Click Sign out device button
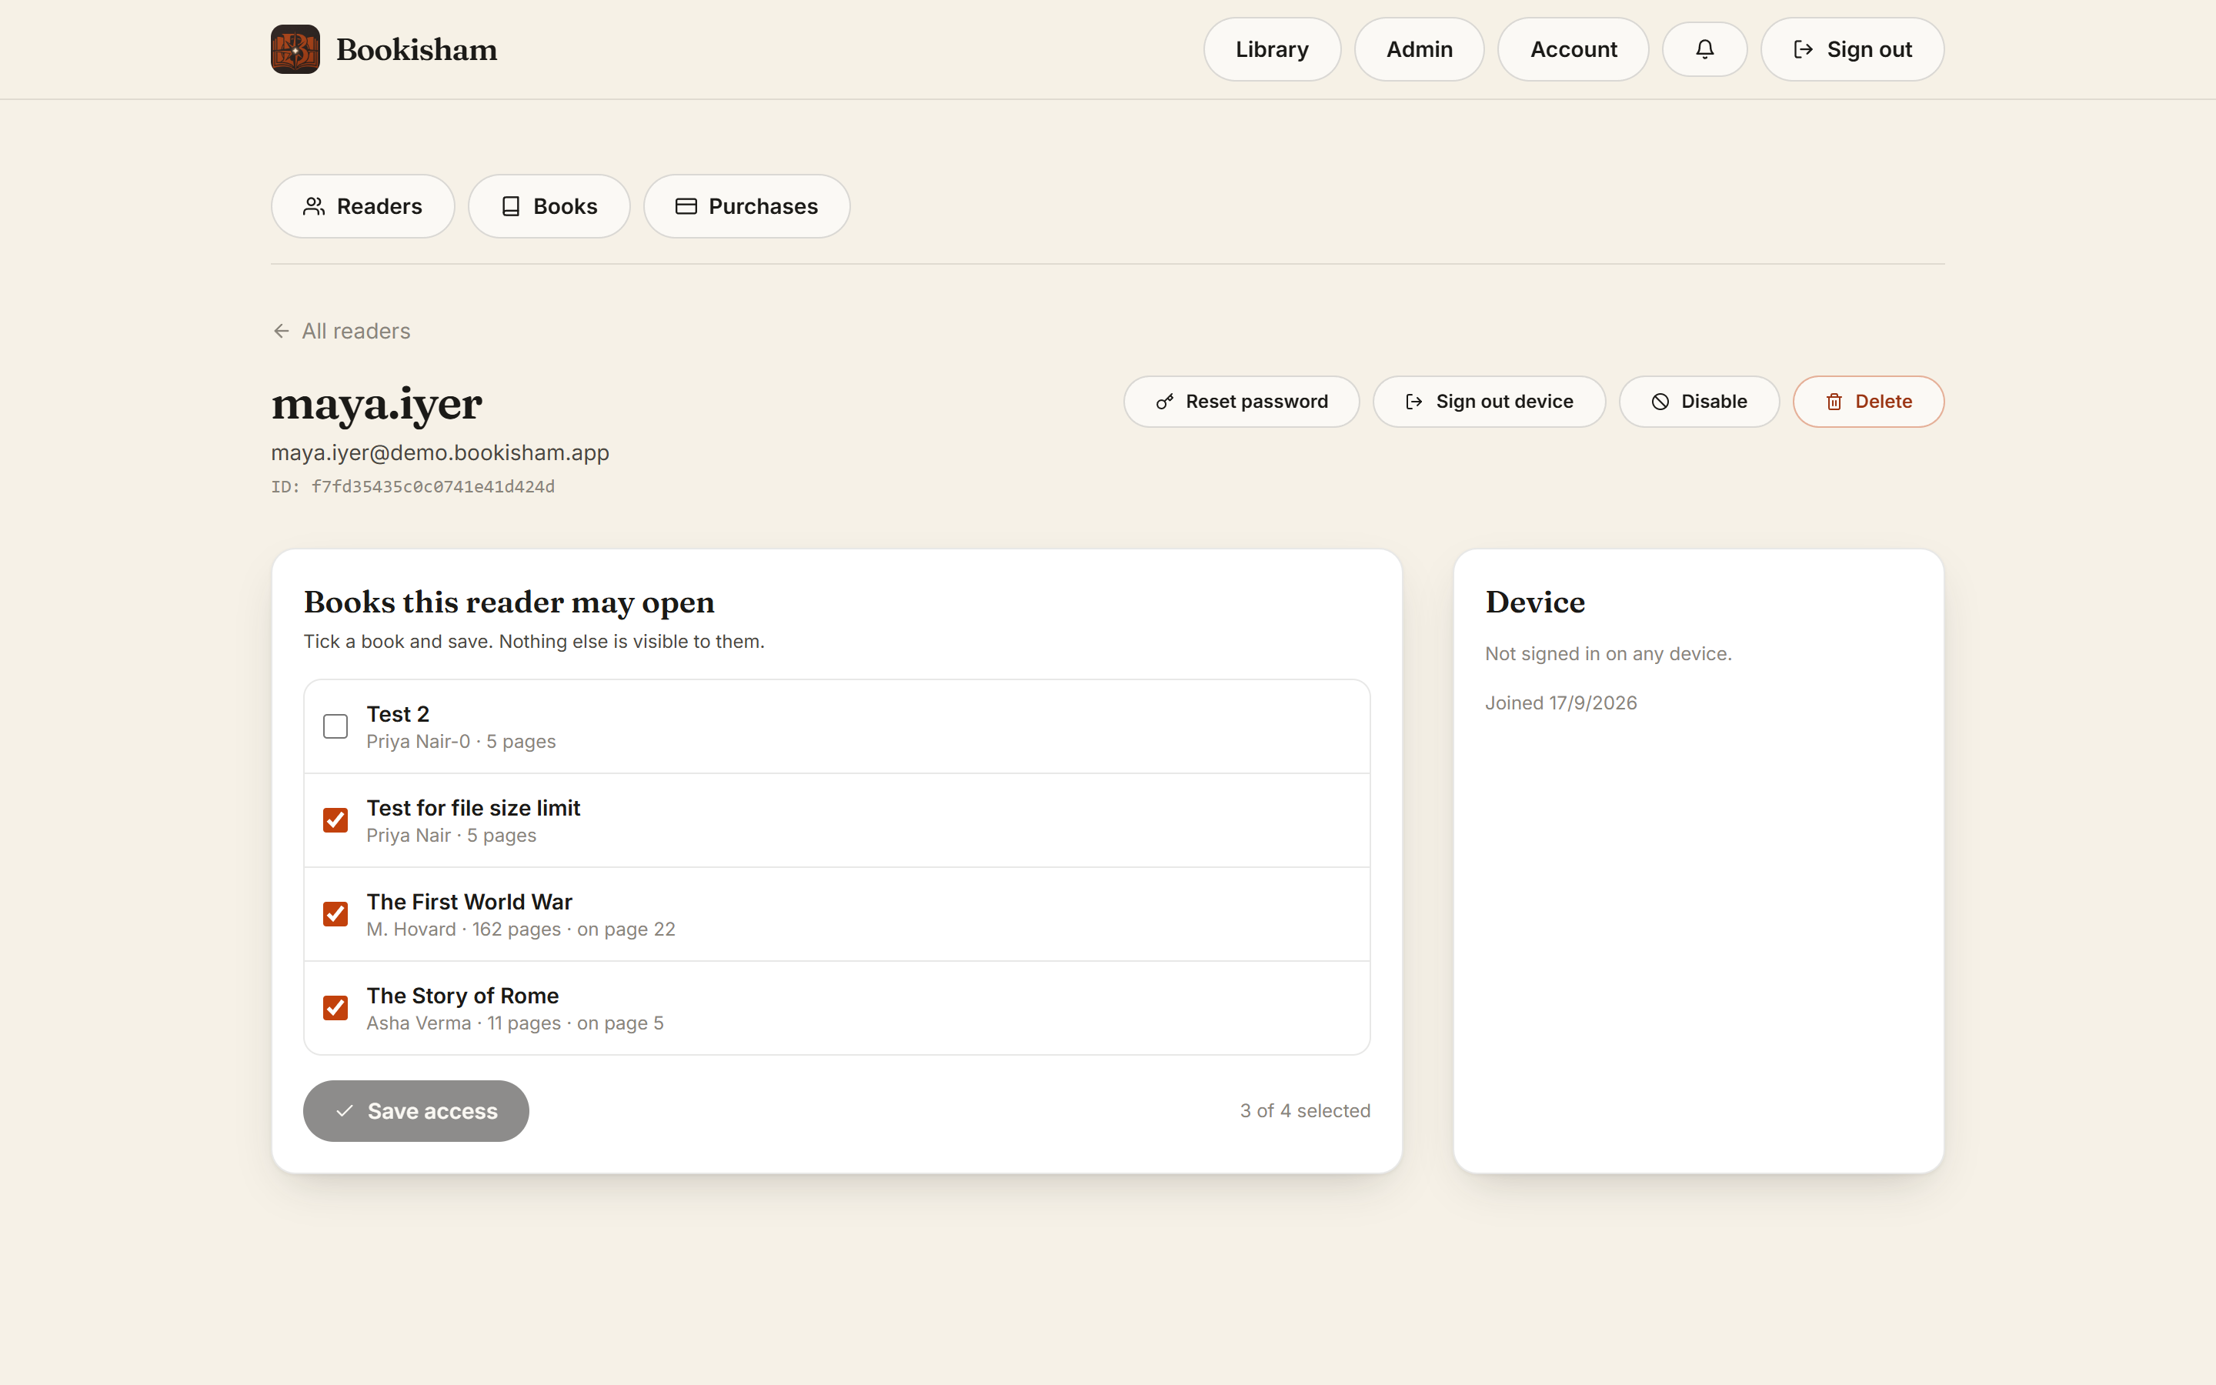Screen dimensions: 2216x1385 tap(1489, 401)
